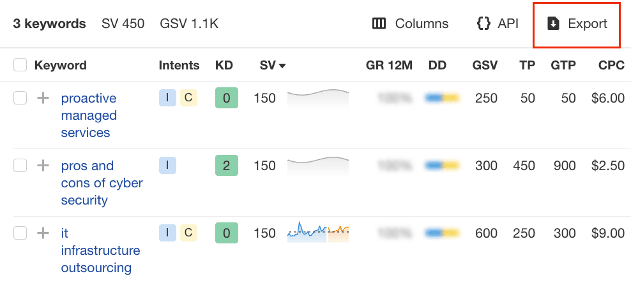Click plus icon beside it infrastructure outsourcing
Image resolution: width=631 pixels, height=281 pixels.
[x=43, y=233]
